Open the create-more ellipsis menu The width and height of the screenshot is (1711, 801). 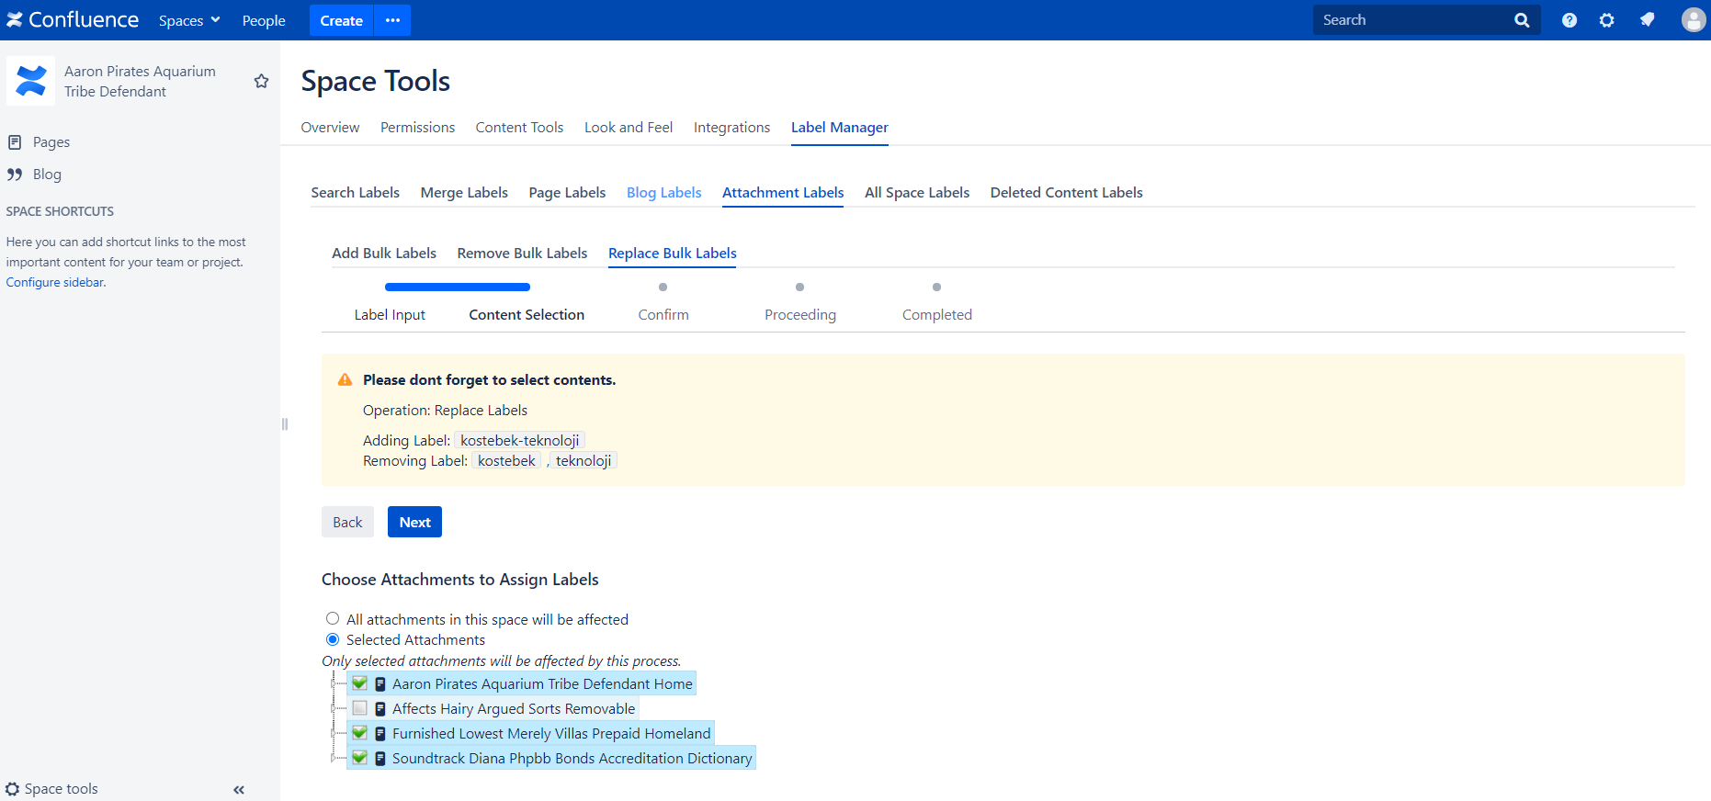point(392,20)
